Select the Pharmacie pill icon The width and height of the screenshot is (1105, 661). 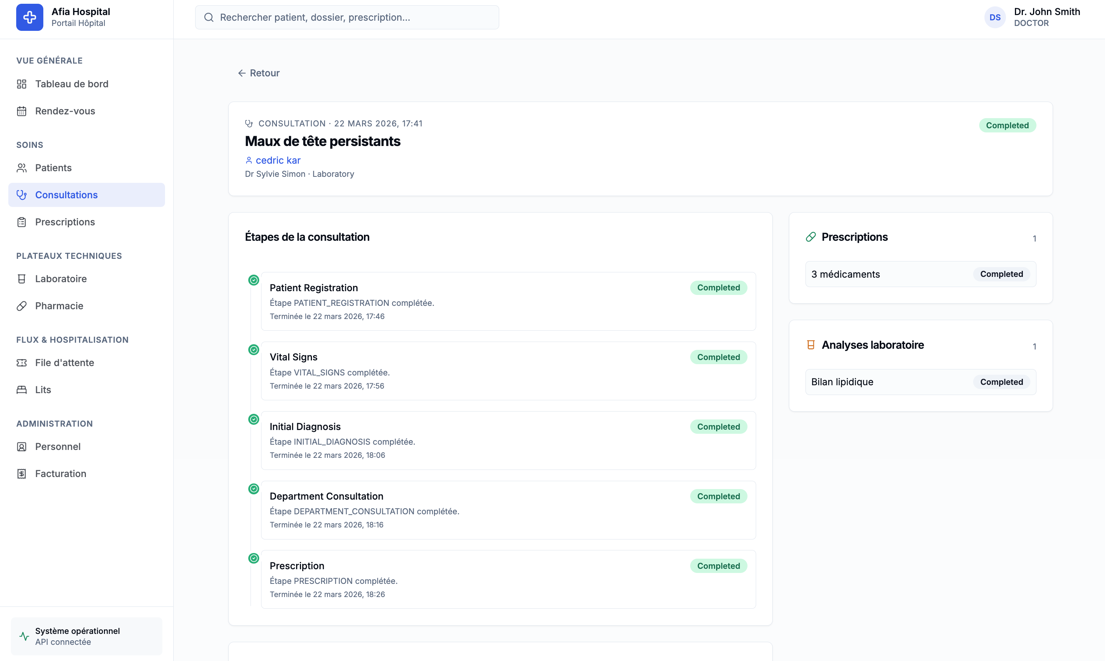point(21,306)
